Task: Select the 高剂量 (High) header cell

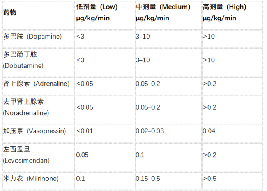Action: 232,15
